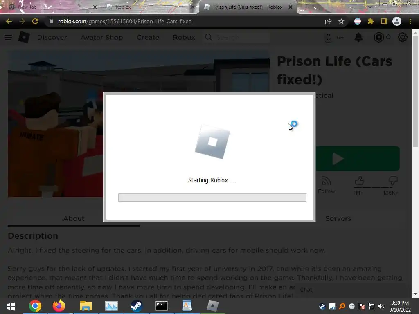Reload the page with the refresh icon
Viewport: 419px width, 314px height.
[x=35, y=21]
